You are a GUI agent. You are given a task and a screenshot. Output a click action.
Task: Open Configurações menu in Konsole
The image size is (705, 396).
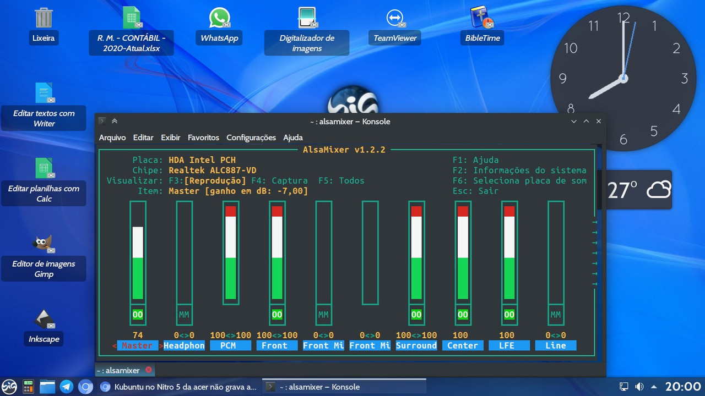[251, 137]
